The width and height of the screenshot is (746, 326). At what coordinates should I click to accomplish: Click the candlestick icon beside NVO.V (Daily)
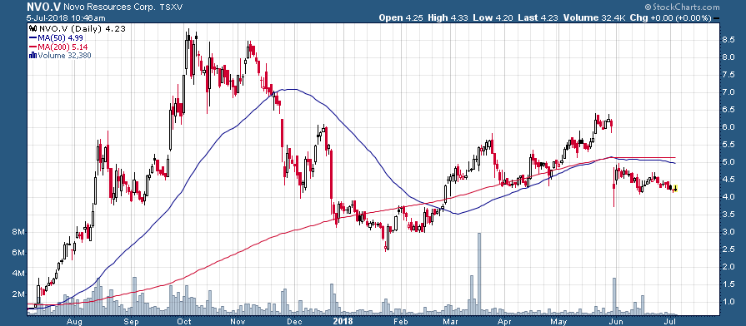coord(33,28)
